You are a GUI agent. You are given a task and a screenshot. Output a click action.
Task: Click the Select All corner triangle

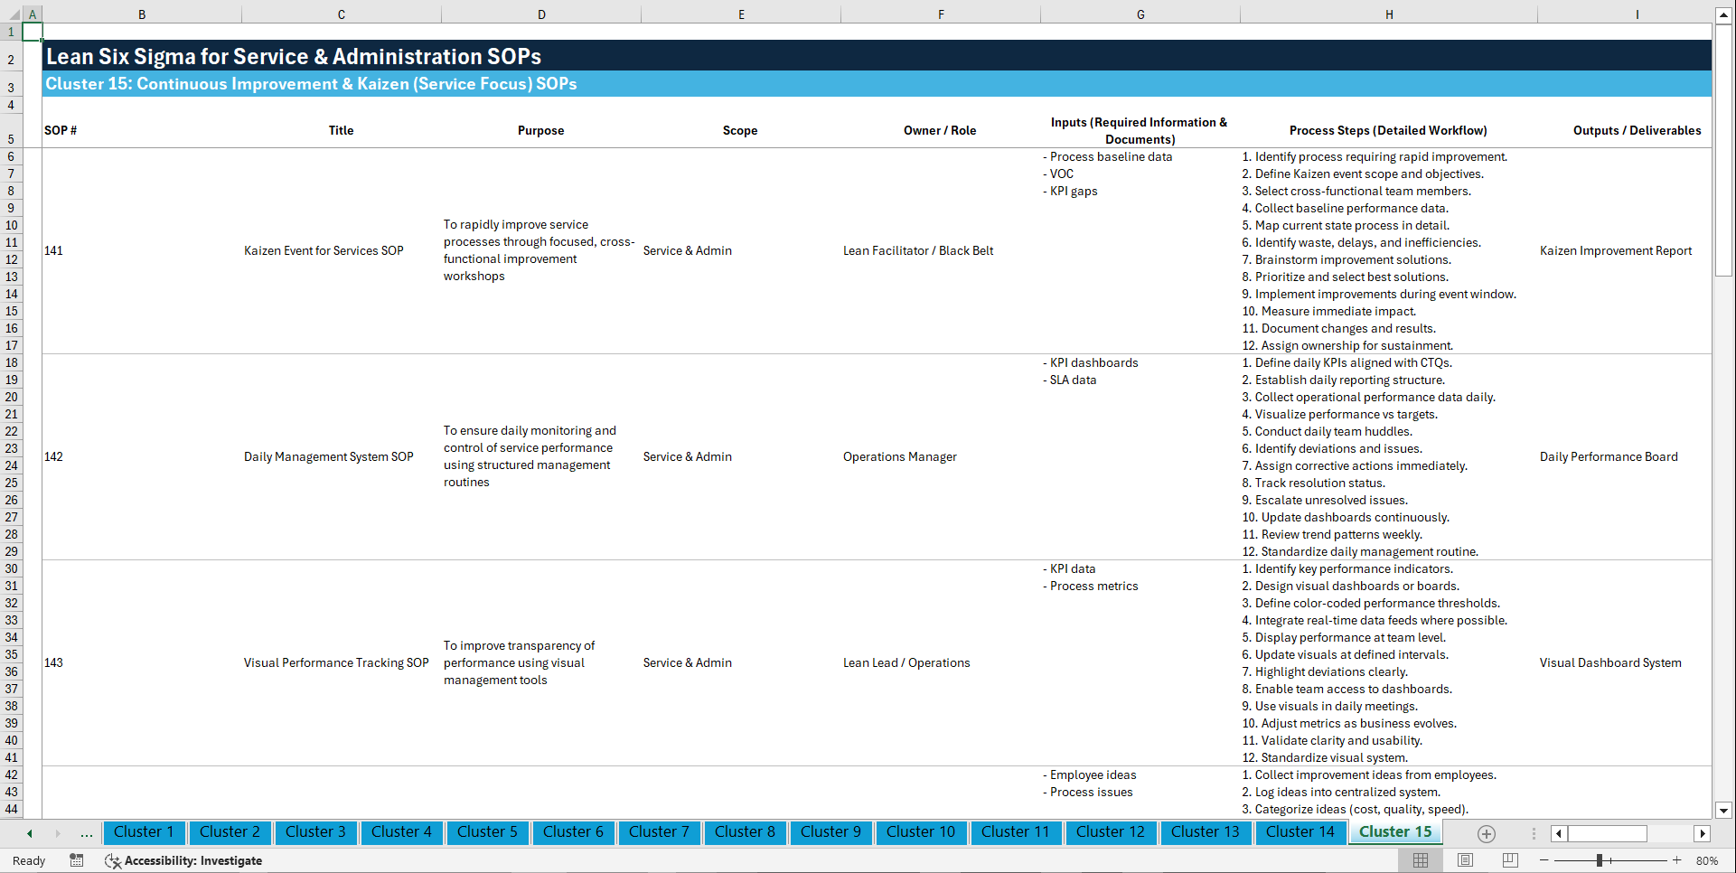(x=12, y=14)
